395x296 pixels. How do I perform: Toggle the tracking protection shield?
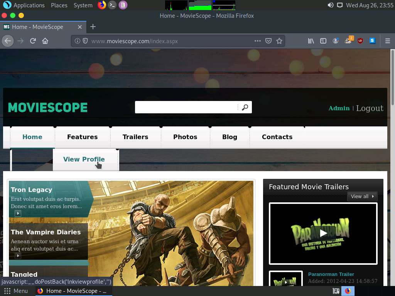pos(85,41)
